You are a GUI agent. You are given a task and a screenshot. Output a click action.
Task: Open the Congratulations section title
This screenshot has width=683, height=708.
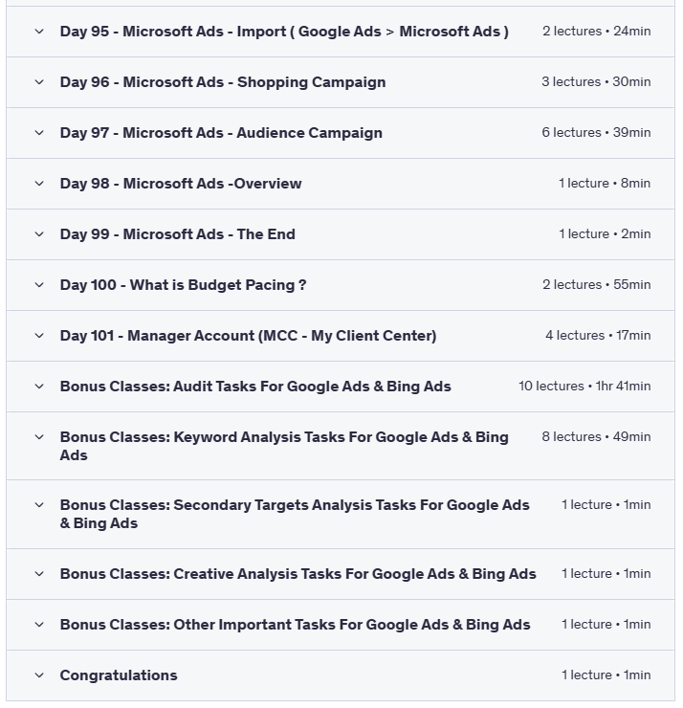coord(119,675)
